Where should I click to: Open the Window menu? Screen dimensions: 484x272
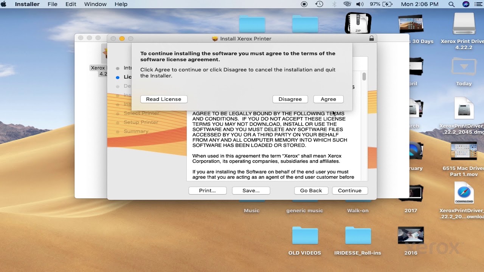(95, 4)
